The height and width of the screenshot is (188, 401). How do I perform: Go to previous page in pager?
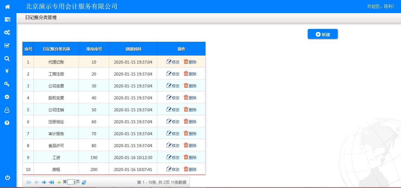[x=36, y=182]
